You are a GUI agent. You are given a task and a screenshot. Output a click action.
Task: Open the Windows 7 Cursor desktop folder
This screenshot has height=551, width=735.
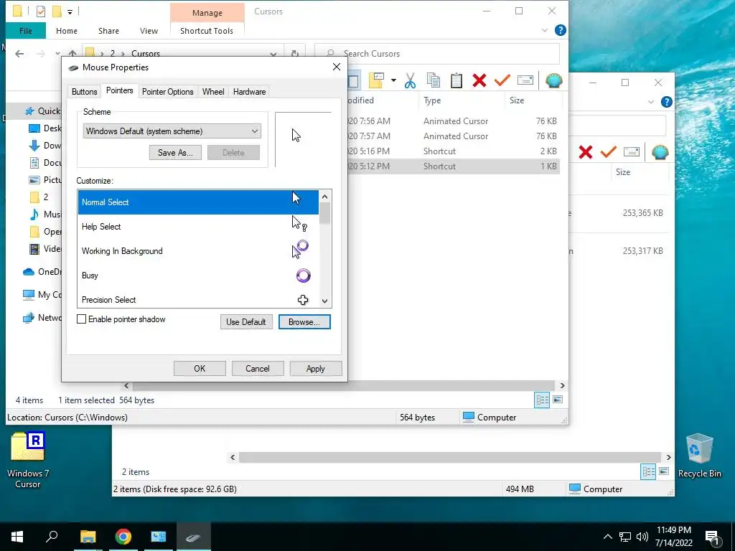tap(28, 459)
